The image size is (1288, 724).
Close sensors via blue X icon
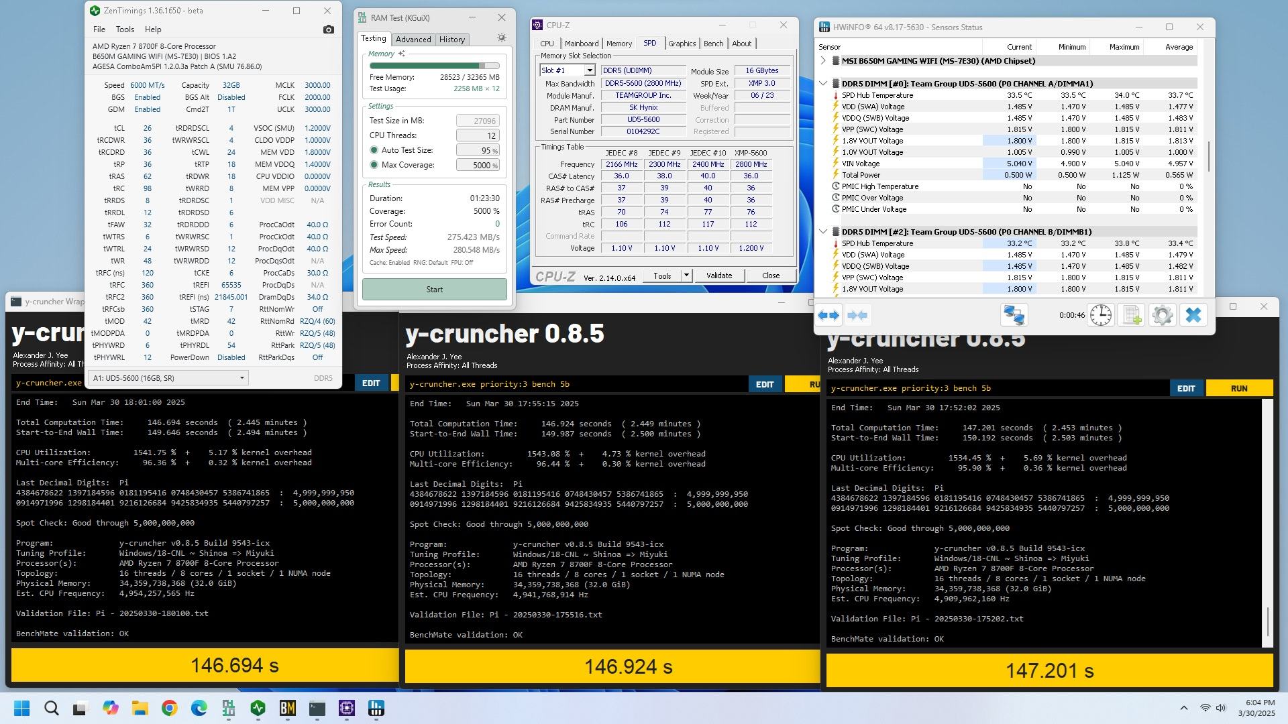pos(1193,315)
